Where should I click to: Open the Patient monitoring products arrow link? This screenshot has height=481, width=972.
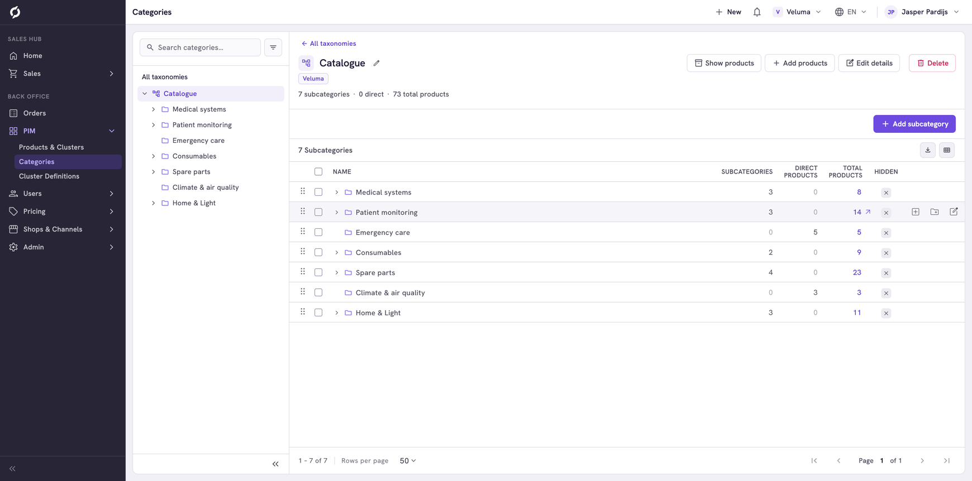pos(868,212)
